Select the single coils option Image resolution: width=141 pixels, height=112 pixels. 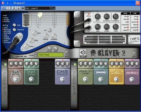[6, 20]
